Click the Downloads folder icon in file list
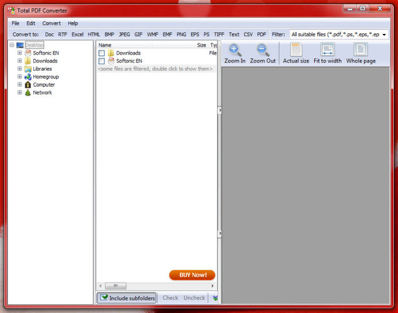398x313 pixels. click(x=111, y=53)
